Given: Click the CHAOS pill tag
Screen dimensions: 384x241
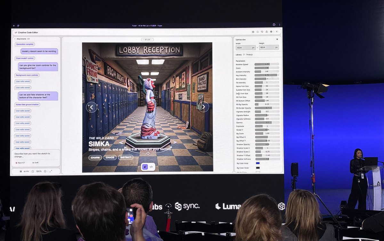Looking at the screenshot, I should [110, 157].
